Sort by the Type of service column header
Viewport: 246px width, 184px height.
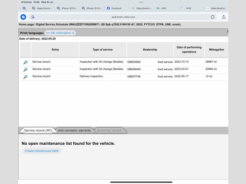[x=103, y=50]
